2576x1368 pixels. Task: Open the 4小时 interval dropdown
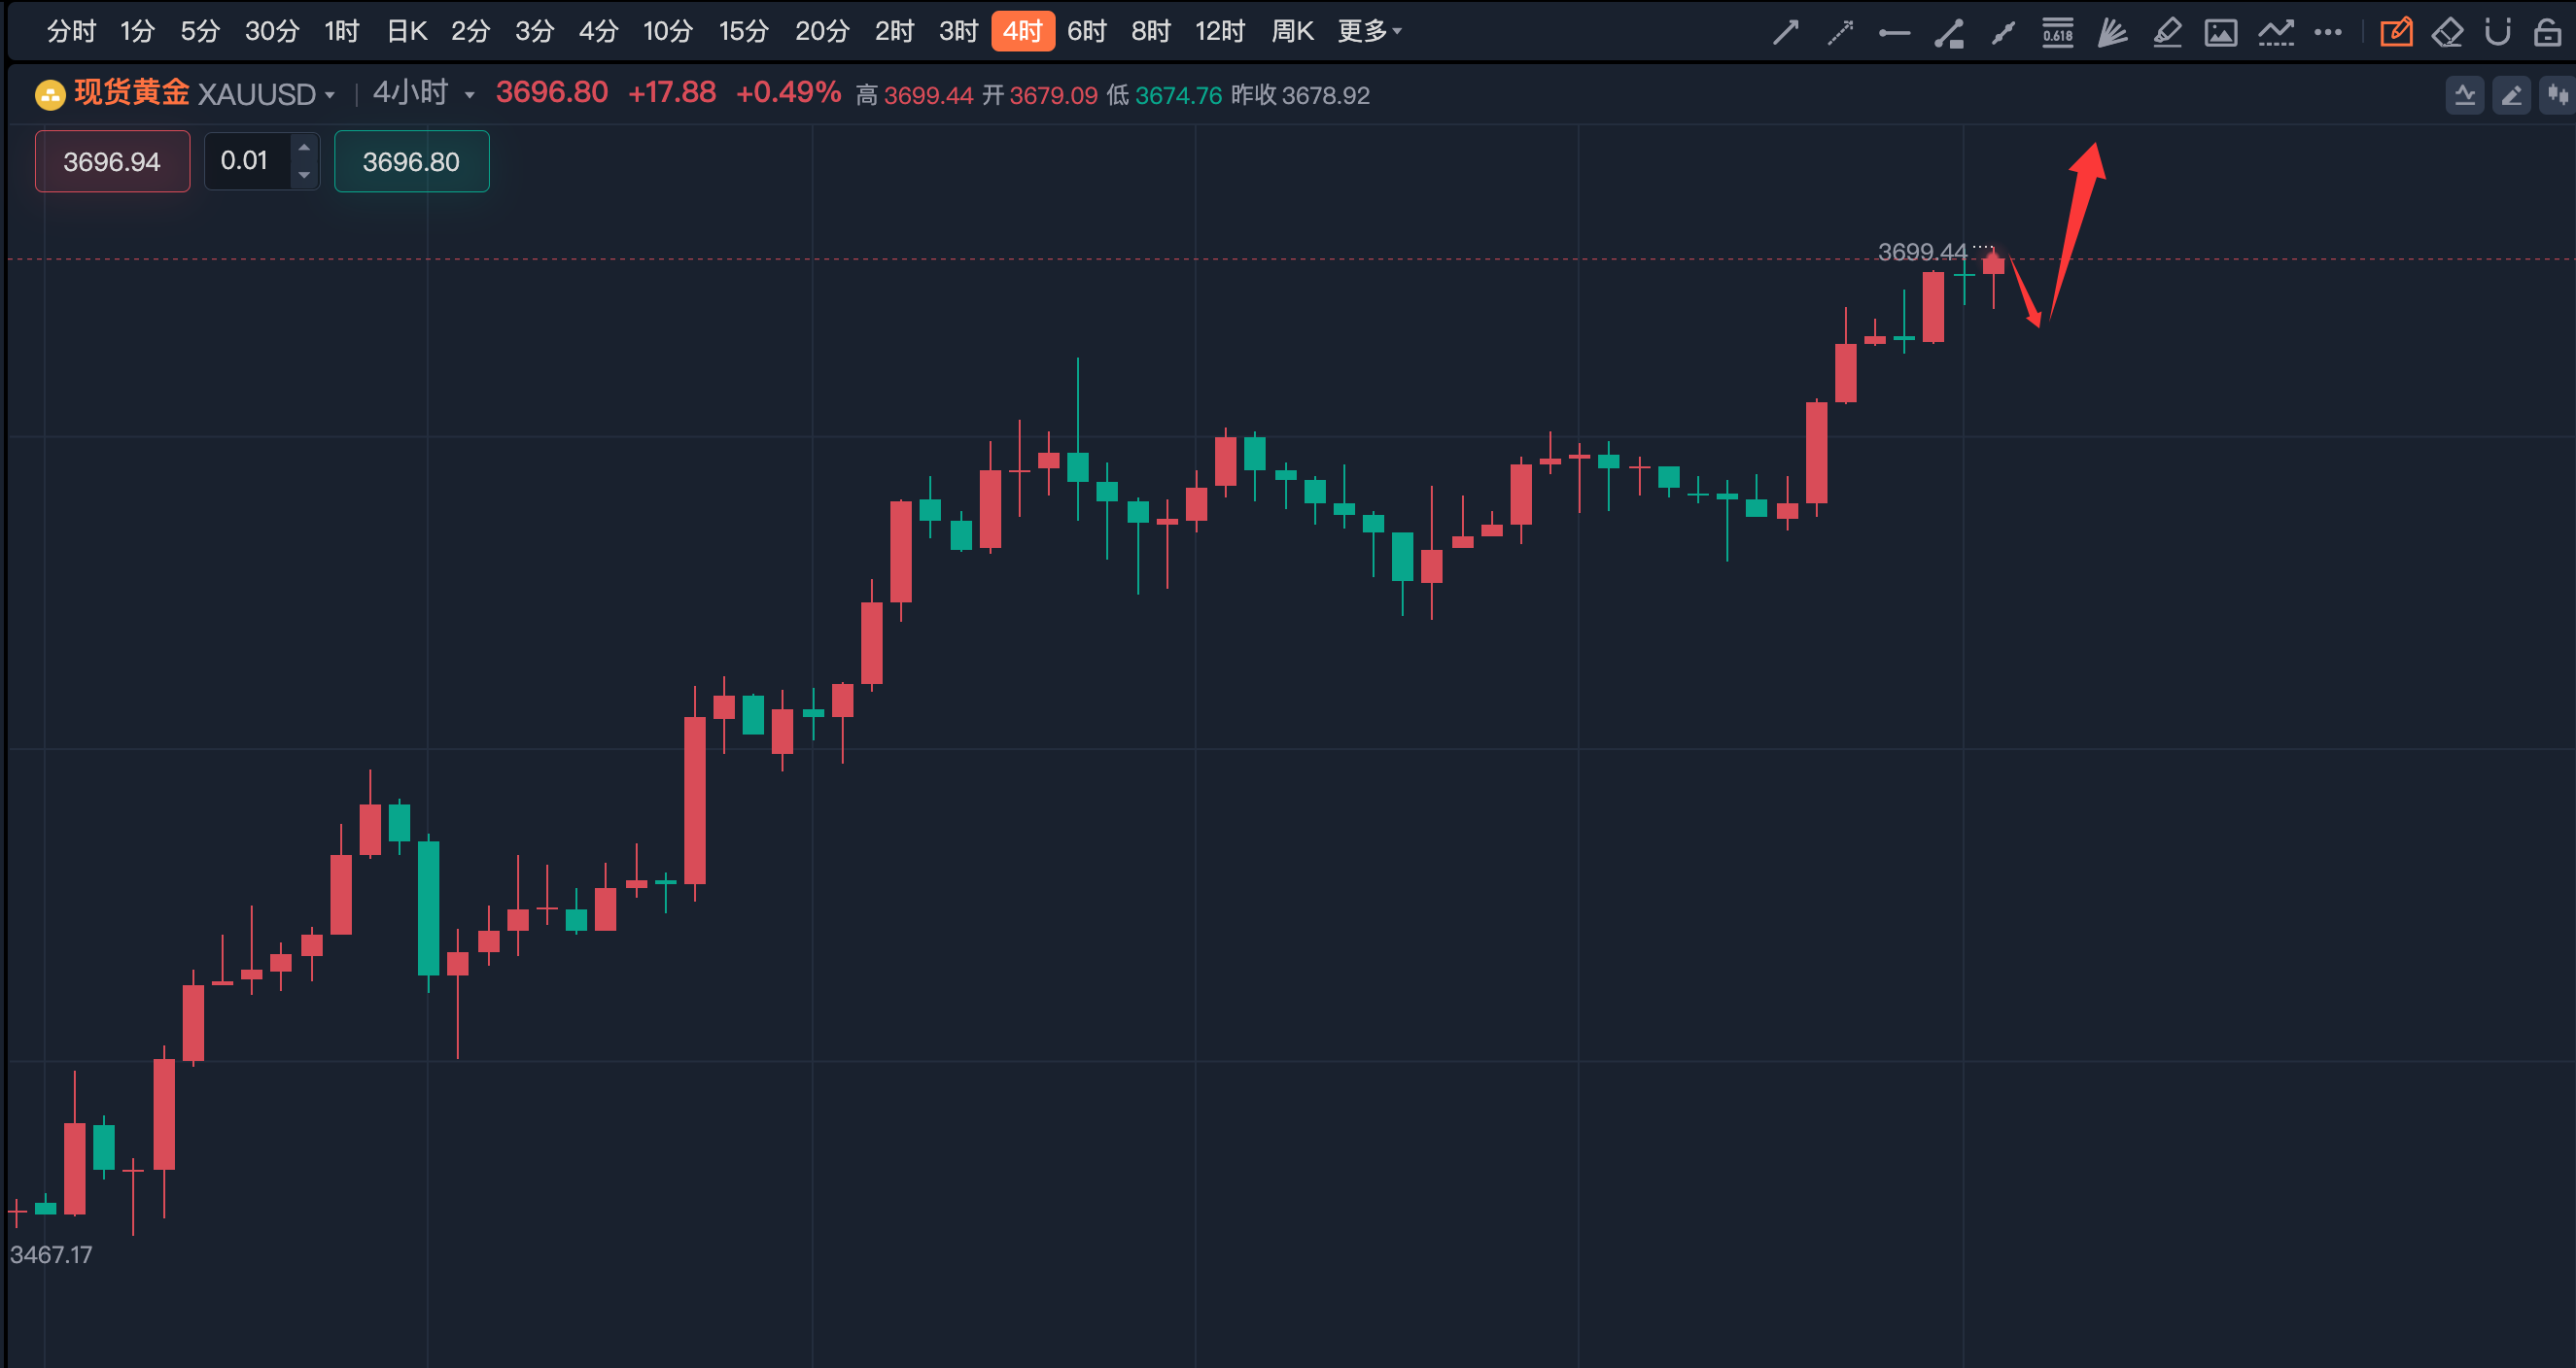422,93
